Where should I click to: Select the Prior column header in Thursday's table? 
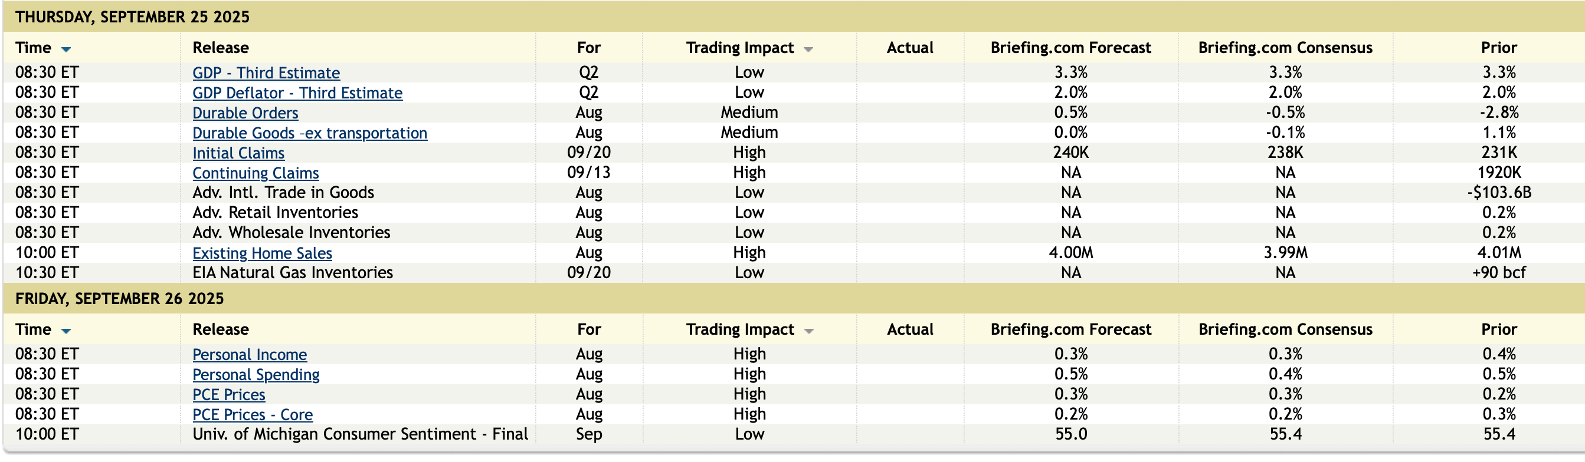point(1498,48)
